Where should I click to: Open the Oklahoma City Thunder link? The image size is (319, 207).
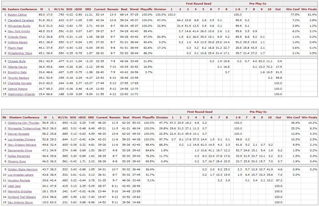click(x=24, y=123)
